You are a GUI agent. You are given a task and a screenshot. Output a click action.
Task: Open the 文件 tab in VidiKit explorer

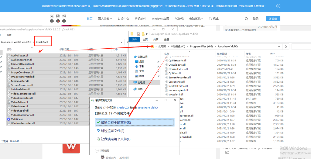(134, 39)
